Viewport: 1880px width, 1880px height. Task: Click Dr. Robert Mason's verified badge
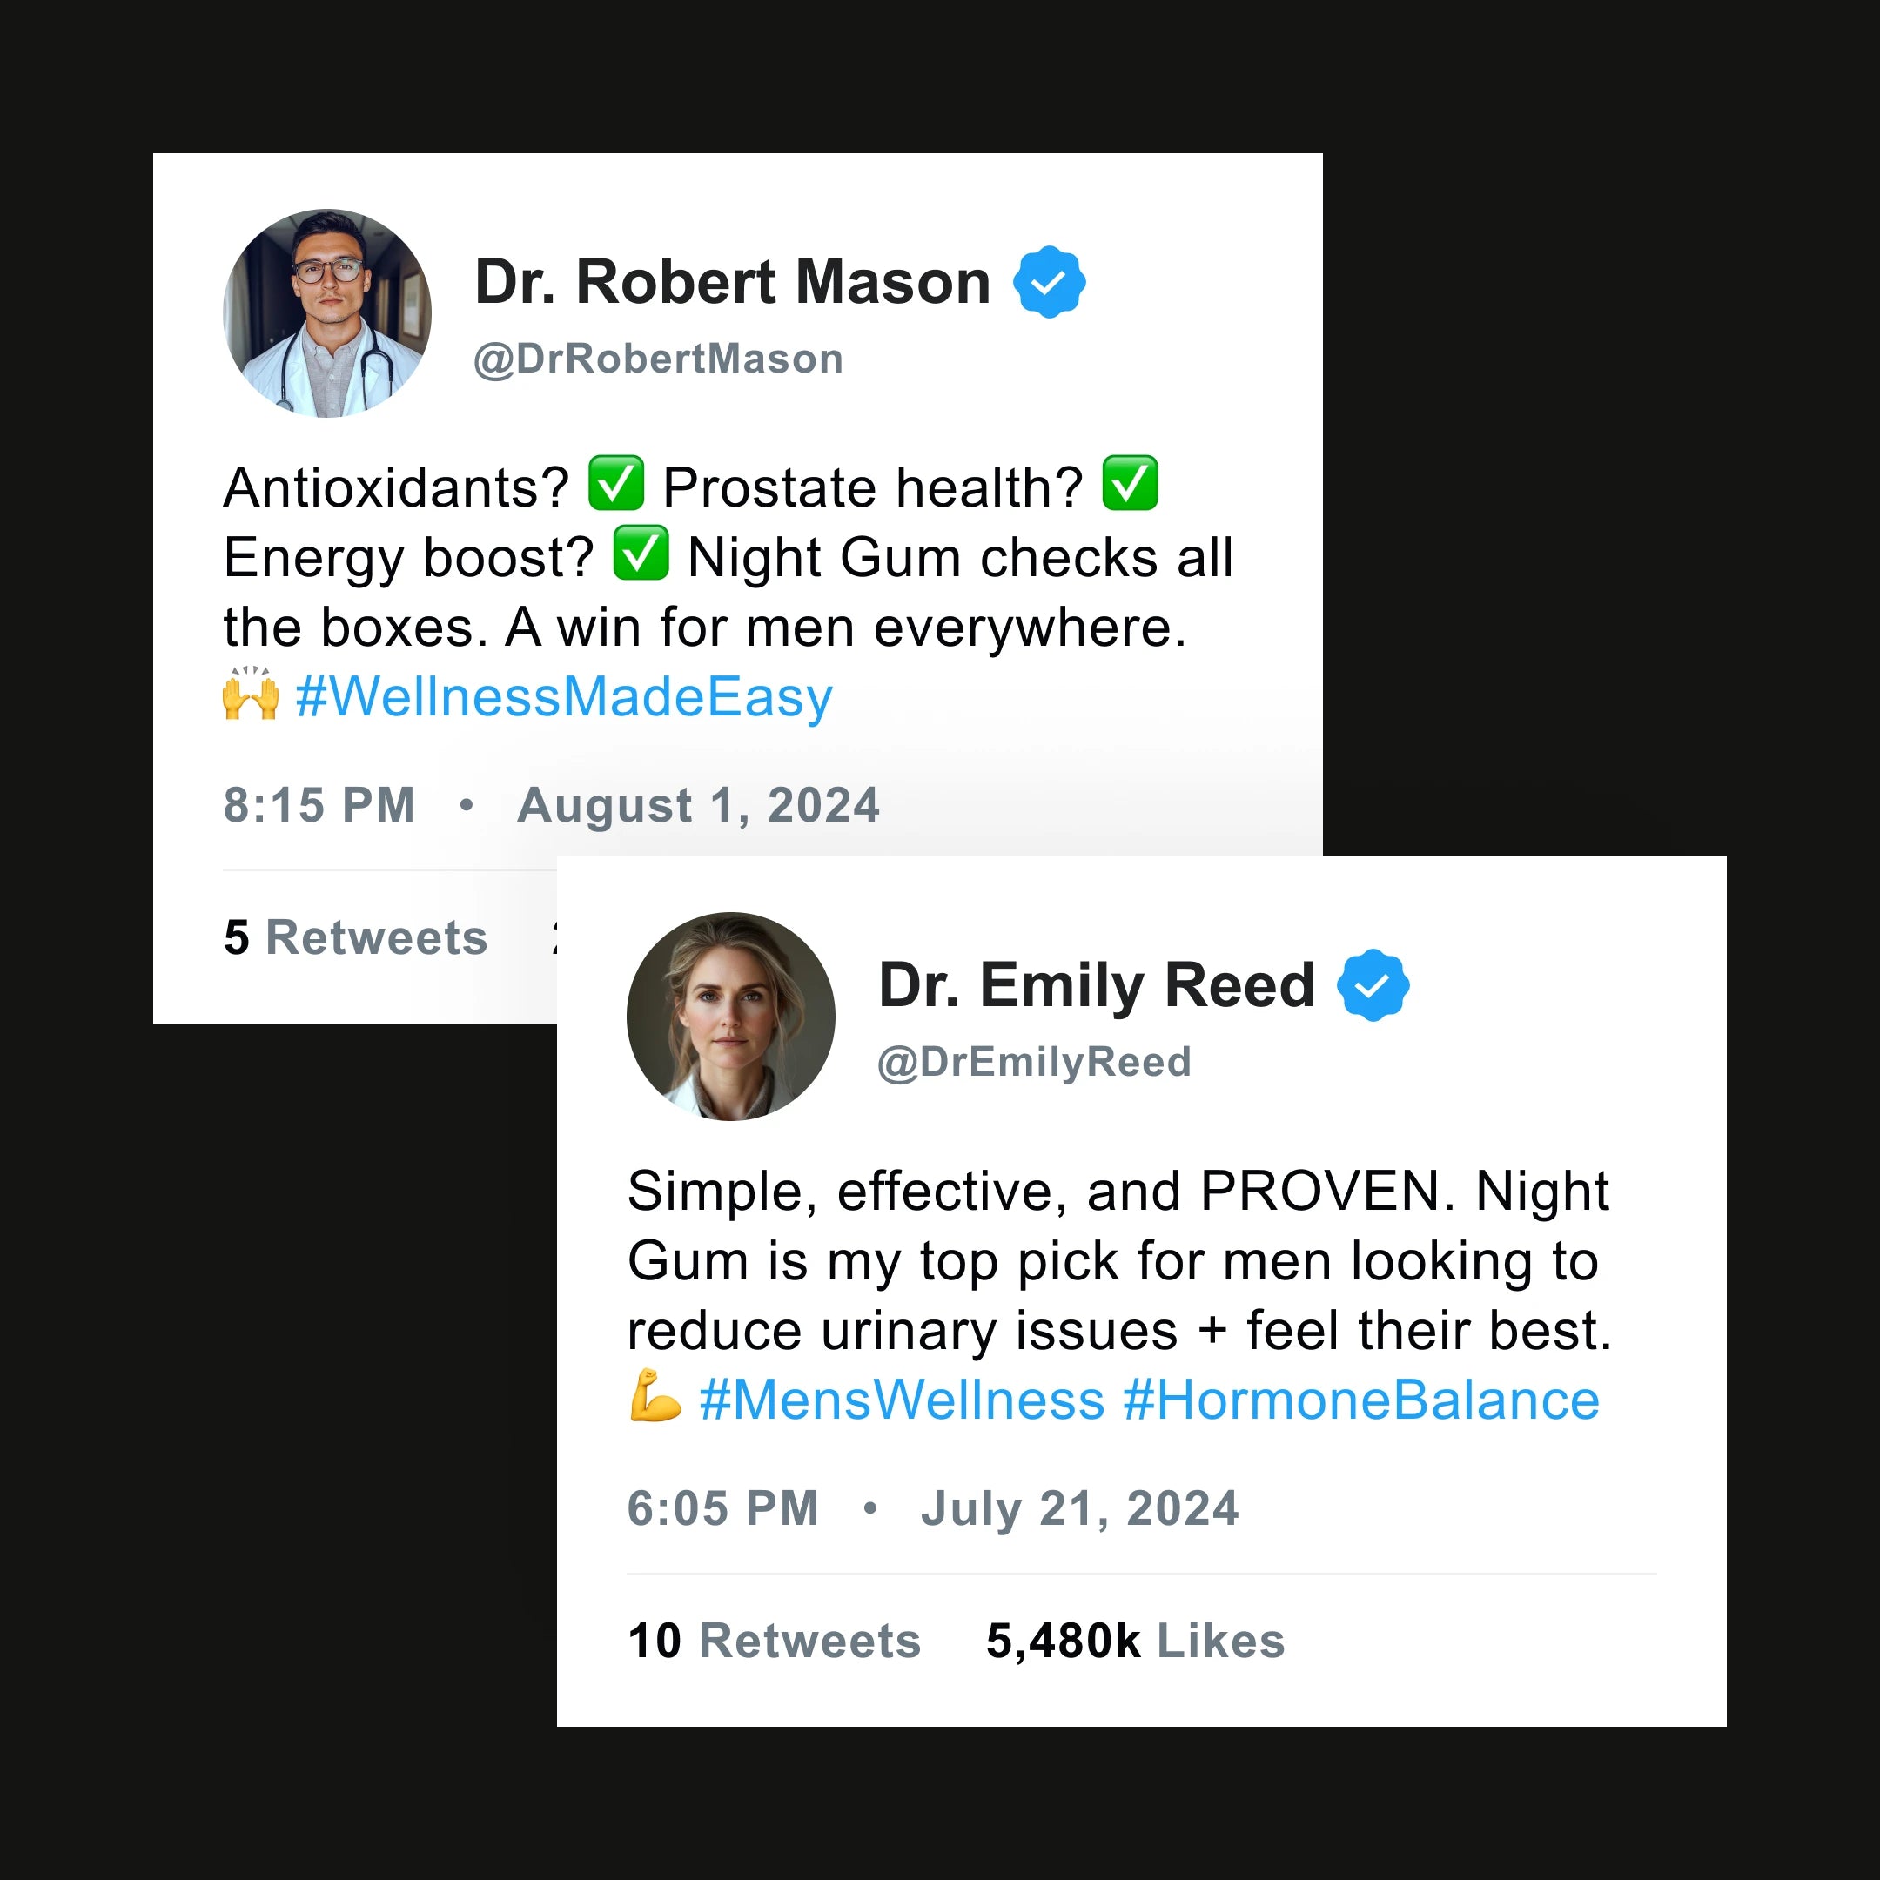tap(1049, 282)
